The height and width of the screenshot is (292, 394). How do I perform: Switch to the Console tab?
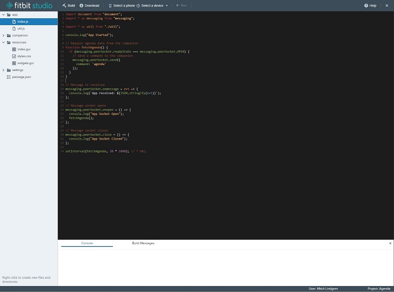[x=87, y=243]
